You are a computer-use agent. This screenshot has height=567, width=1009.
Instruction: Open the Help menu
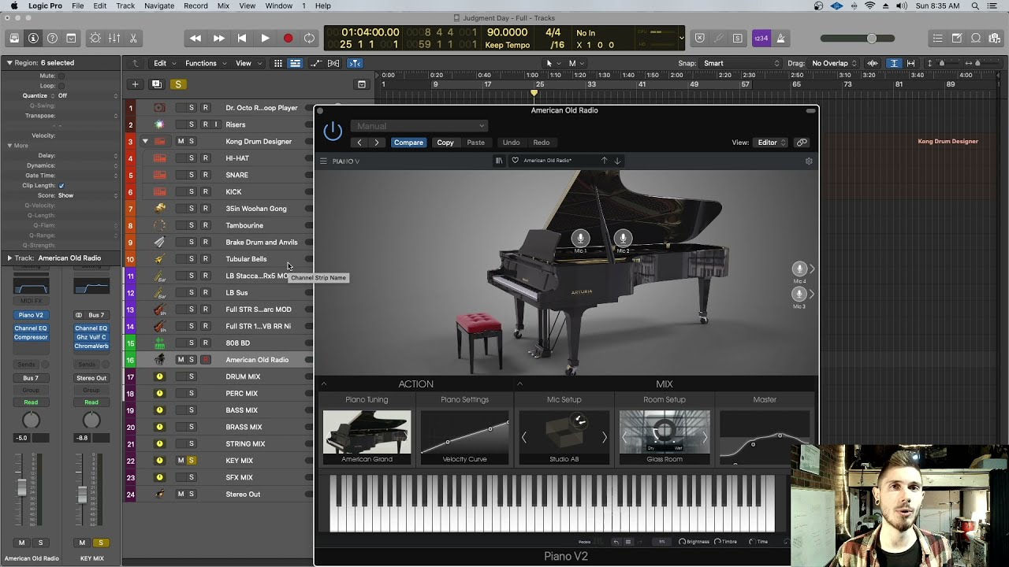(x=323, y=6)
